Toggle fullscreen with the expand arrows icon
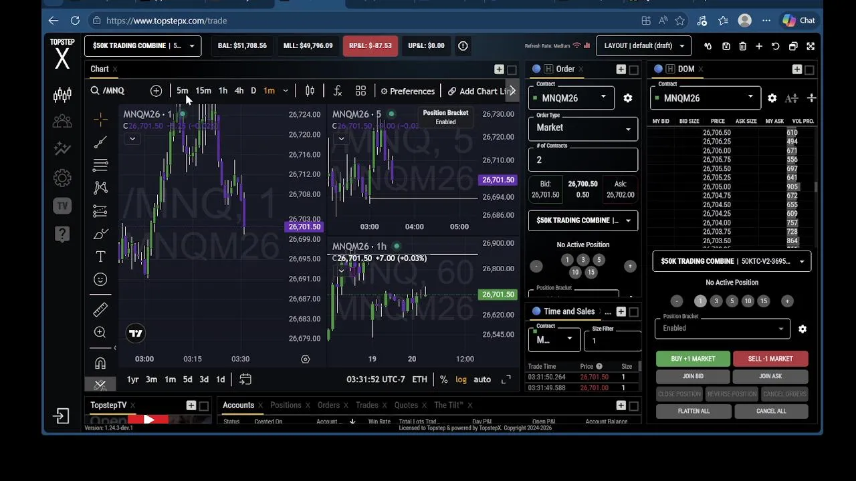The image size is (856, 481). point(811,46)
